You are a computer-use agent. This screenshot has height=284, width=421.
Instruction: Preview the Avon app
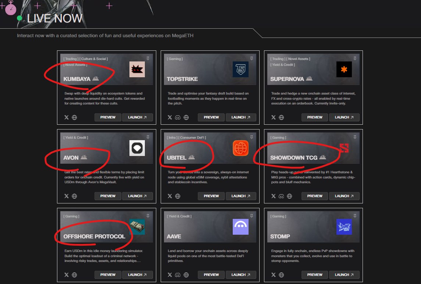coord(108,196)
